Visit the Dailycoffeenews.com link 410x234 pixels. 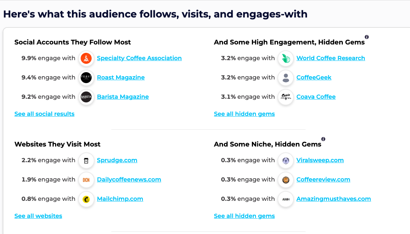[x=129, y=179]
